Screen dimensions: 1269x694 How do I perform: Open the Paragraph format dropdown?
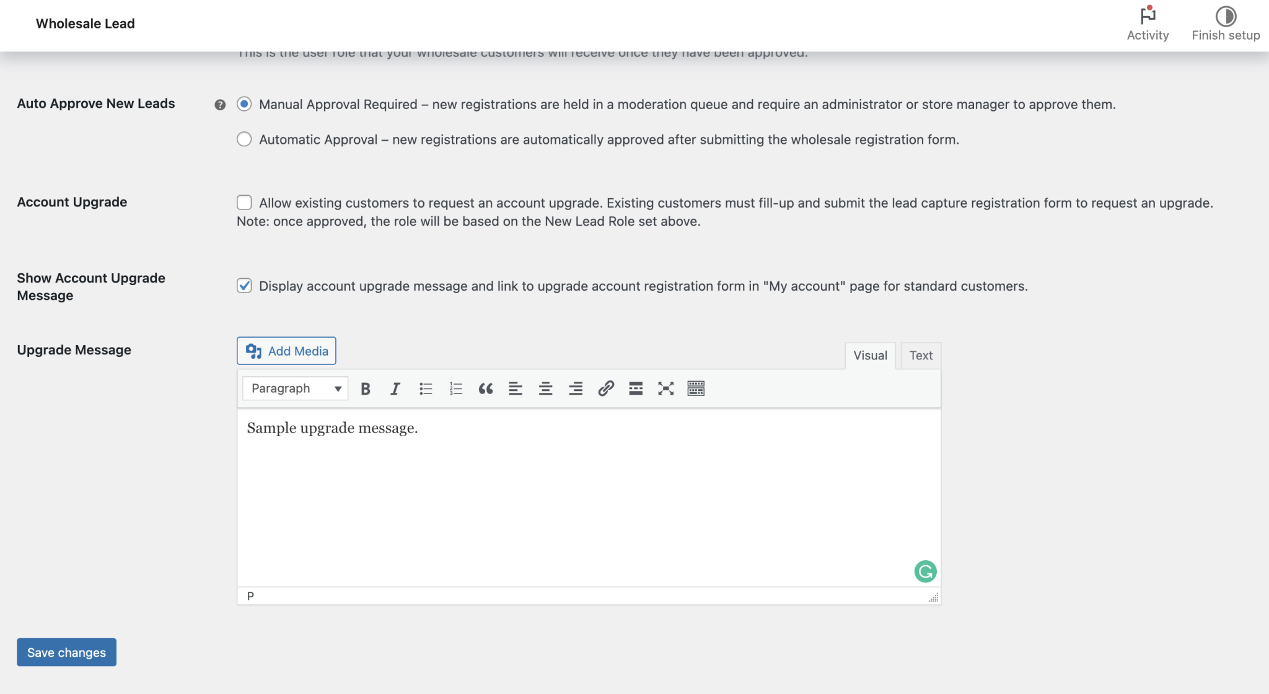[295, 389]
